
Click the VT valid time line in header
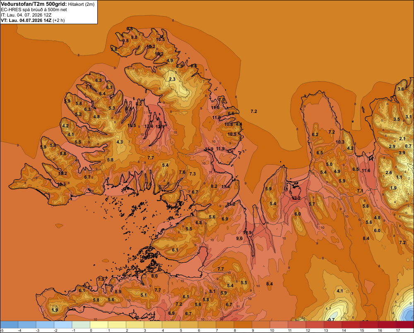33,20
